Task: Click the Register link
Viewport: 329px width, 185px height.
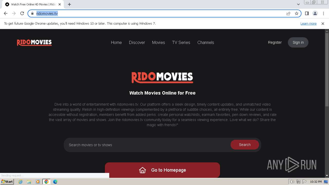Action: [275, 42]
